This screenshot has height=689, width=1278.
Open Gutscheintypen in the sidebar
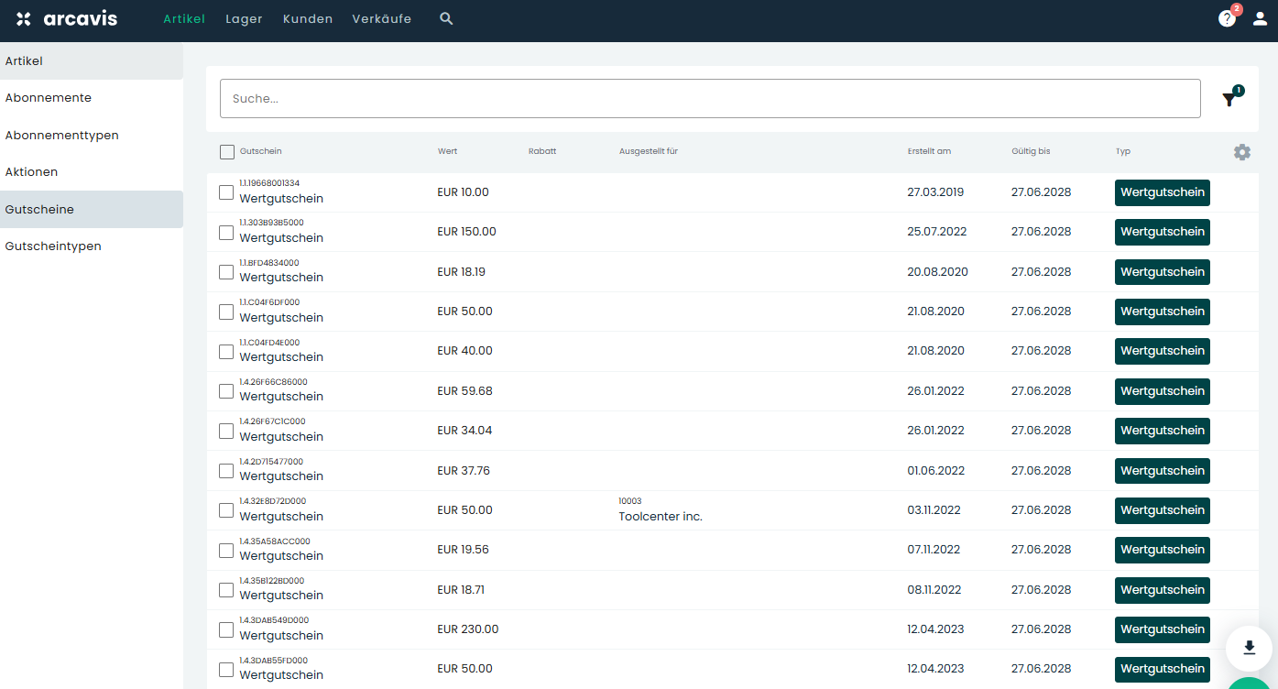click(92, 246)
